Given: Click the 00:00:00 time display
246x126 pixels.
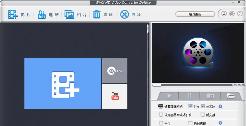Looking at the screenshot, I should (x=239, y=85).
